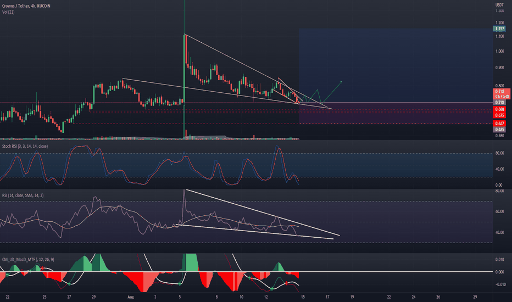512x302 pixels.
Task: Click the 8 date on the time axis
Action: [x=216, y=297]
